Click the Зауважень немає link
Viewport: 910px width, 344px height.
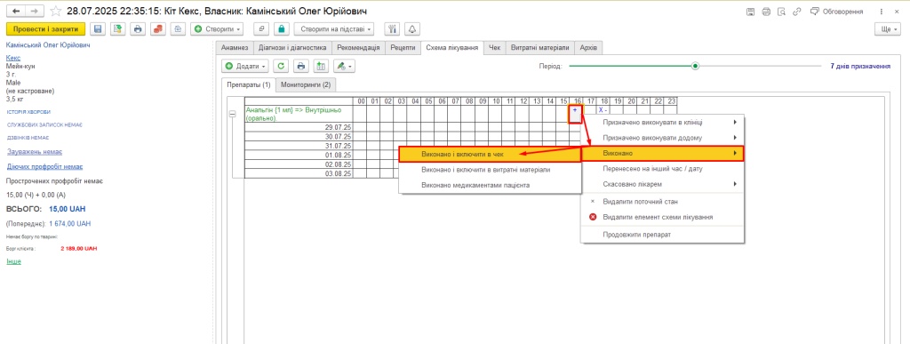35,152
